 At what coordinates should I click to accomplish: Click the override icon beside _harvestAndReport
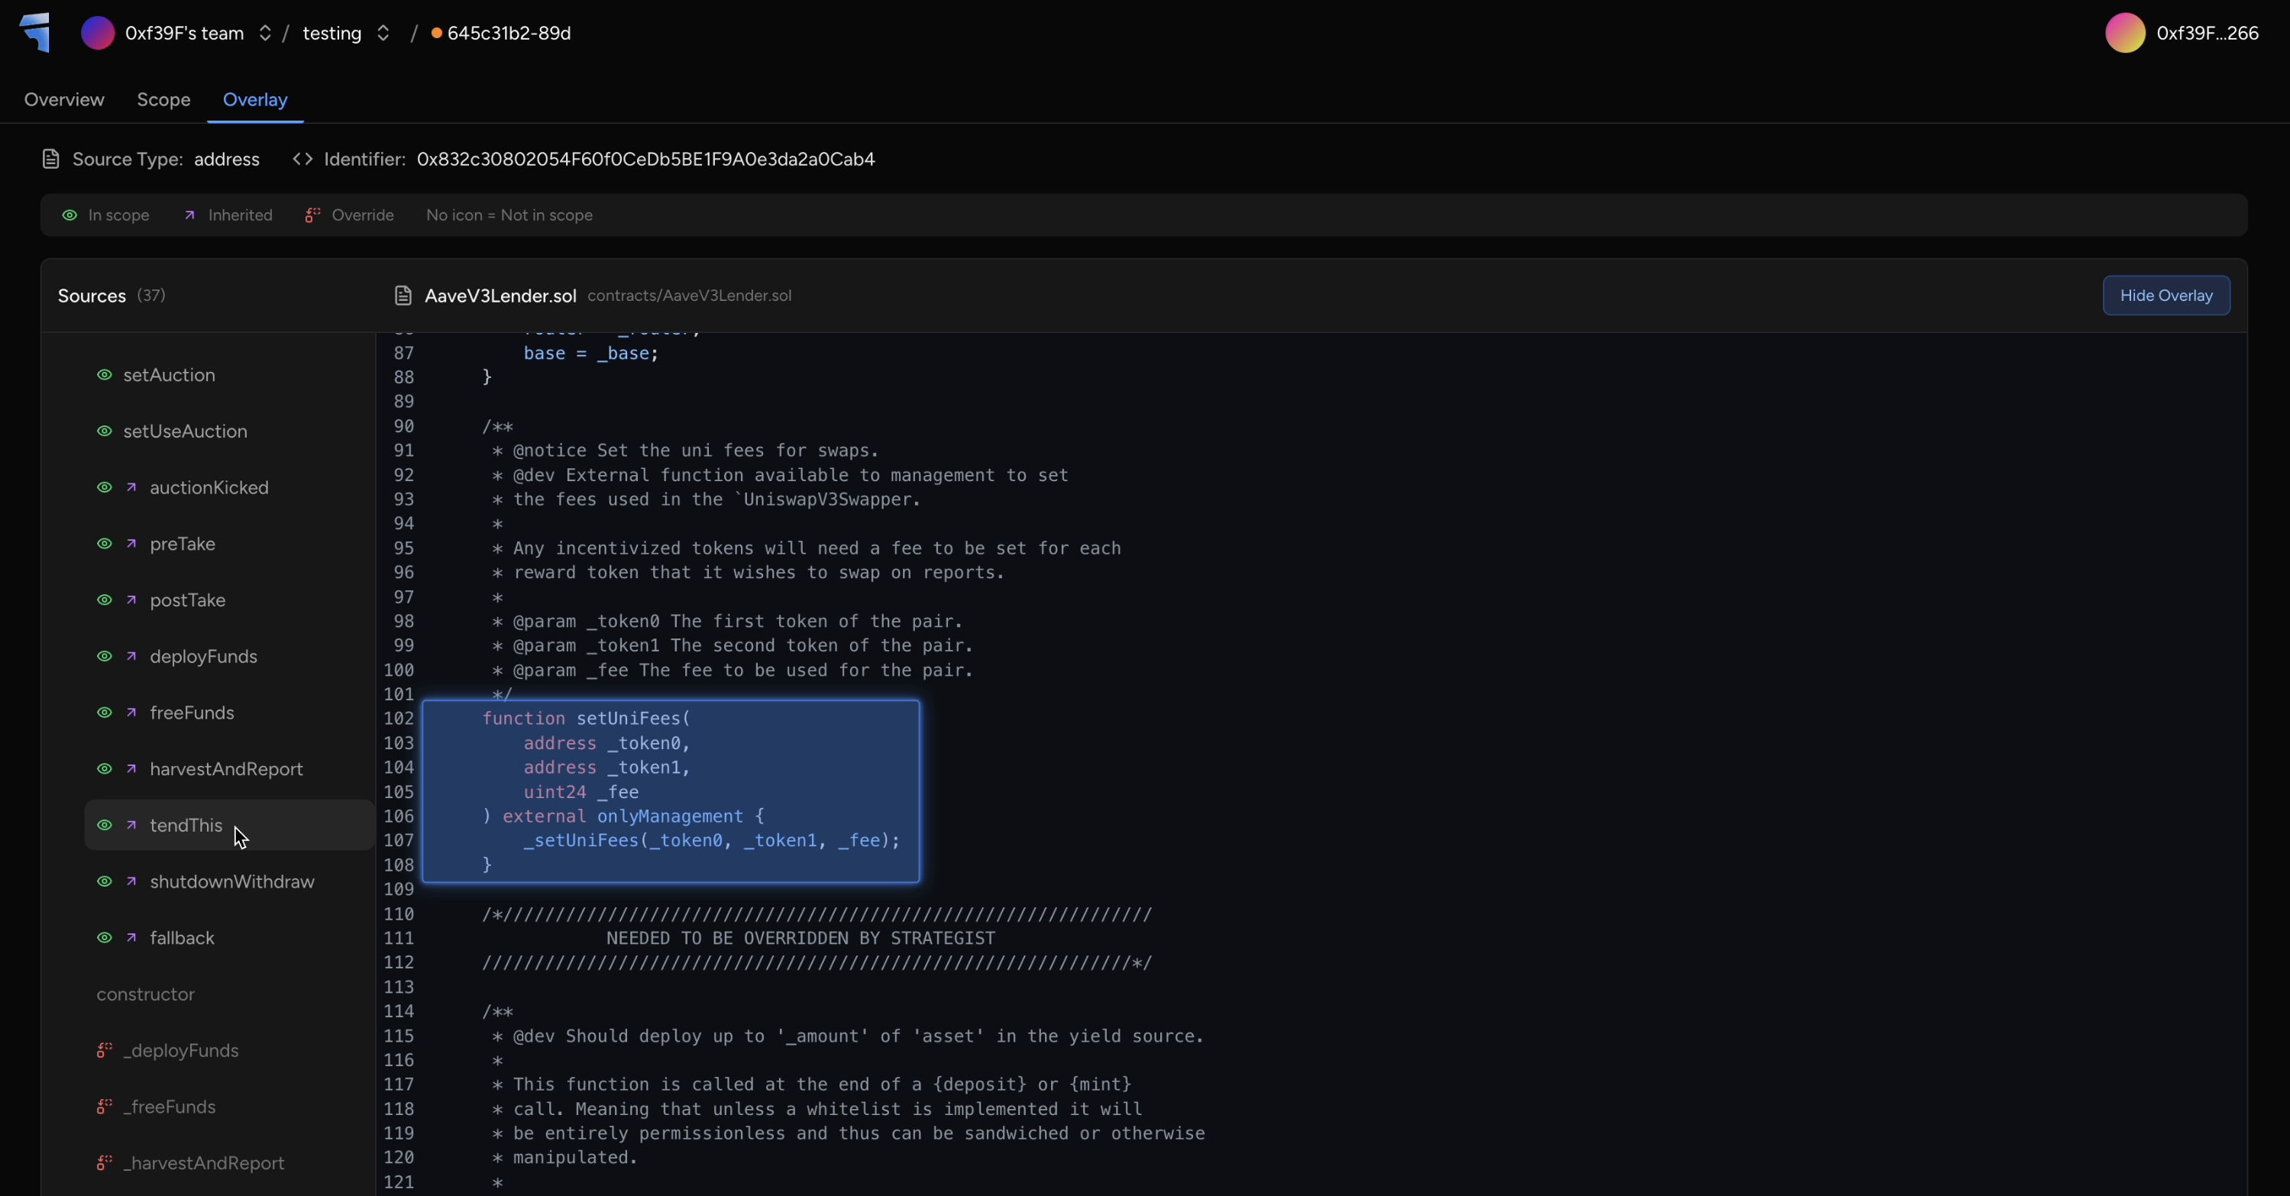pos(104,1163)
